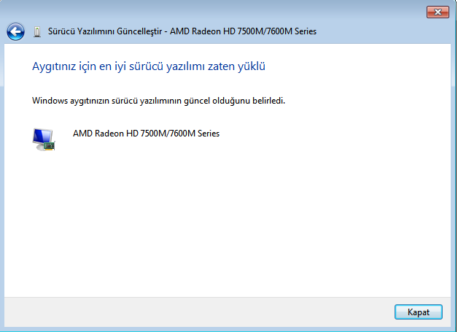Screen dimensions: 458x332
Task: Click the circuit card part of the adapter icon
Action: click(x=49, y=145)
